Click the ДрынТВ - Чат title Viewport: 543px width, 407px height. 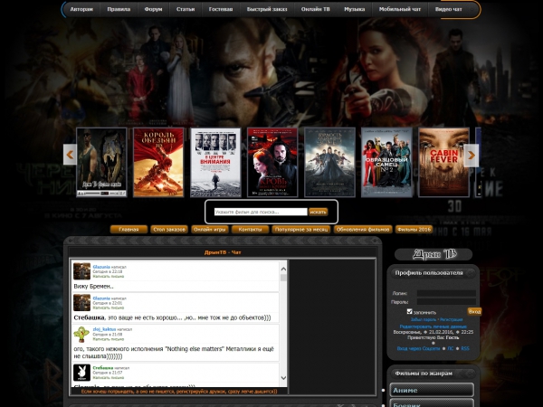[223, 252]
